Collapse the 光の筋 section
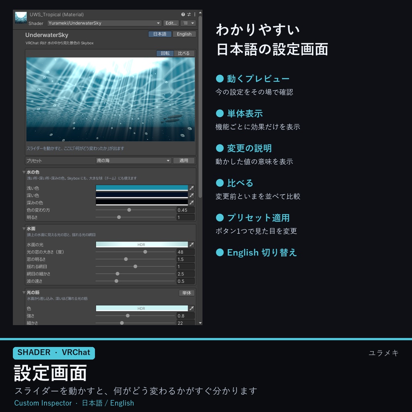 click(x=24, y=293)
